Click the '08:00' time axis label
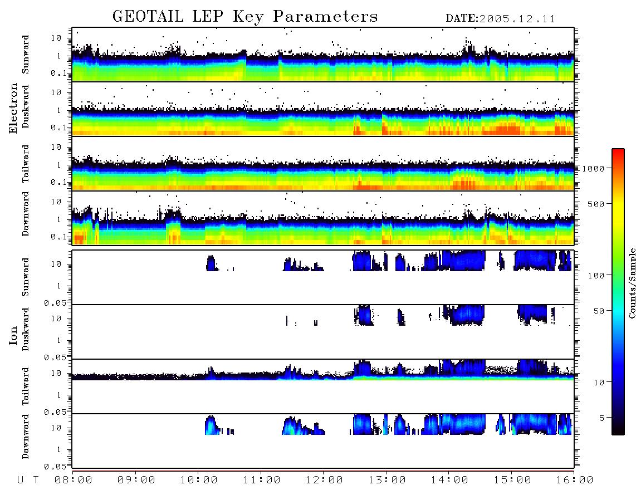 74,481
